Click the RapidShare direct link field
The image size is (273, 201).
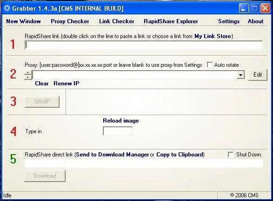click(144, 163)
